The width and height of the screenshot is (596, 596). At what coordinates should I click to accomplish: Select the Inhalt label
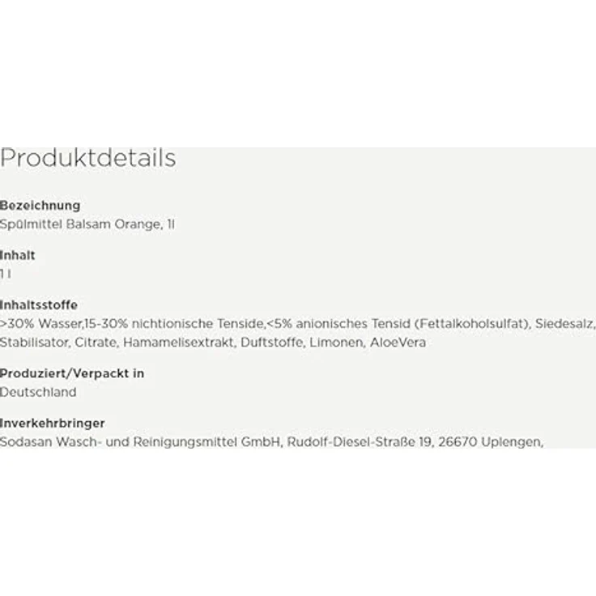(18, 255)
